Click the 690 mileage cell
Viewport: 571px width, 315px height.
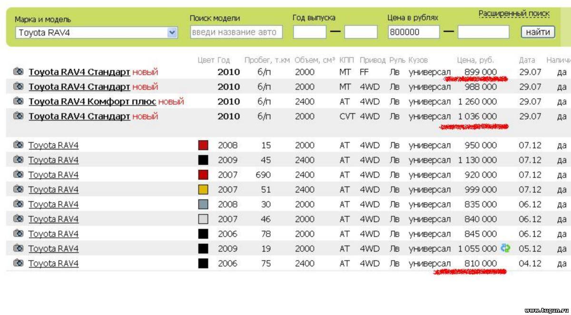[263, 175]
